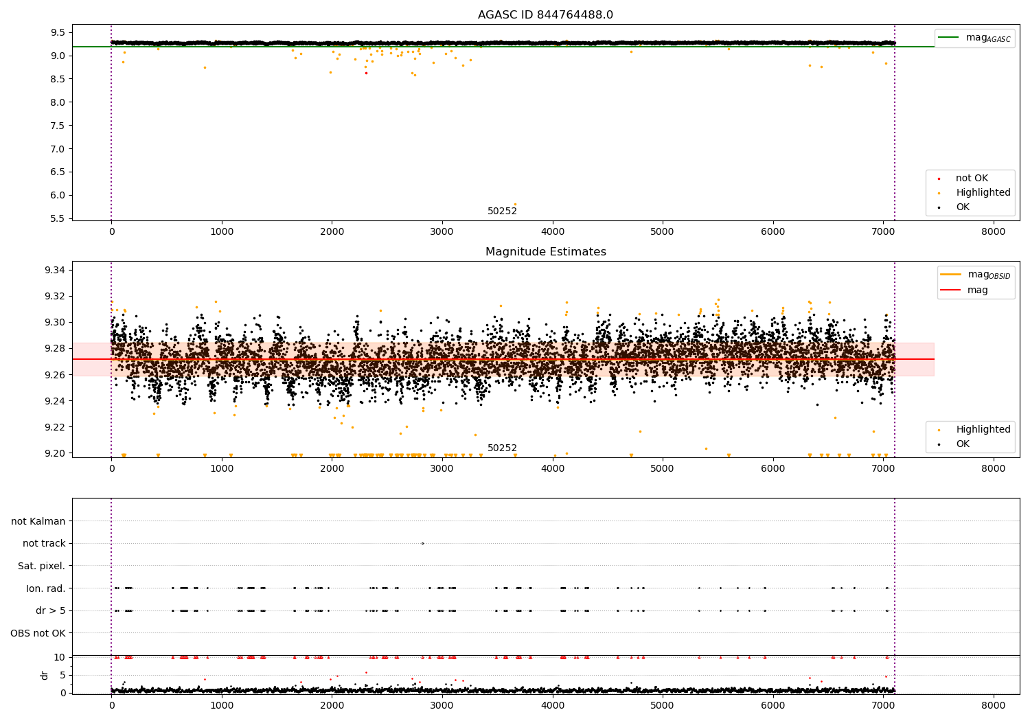
Task: Click the 'Magnitude Estimates' subplot title
Action: click(545, 252)
